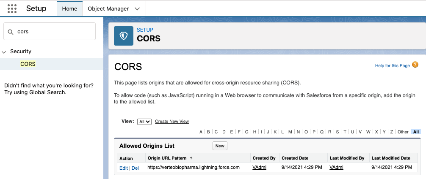Viewport: 426px width, 179px height.
Task: Click the New allowed origin button
Action: pos(220,146)
